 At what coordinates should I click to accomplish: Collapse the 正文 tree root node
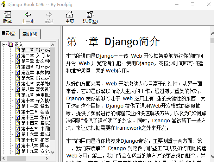tap(4, 44)
